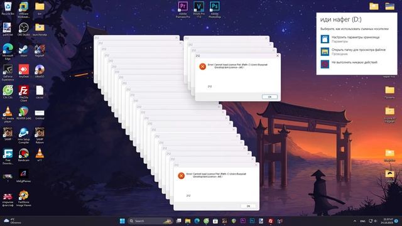Launch OBS Studio from the desktop
Viewport: 402px width, 226px height.
click(24, 30)
